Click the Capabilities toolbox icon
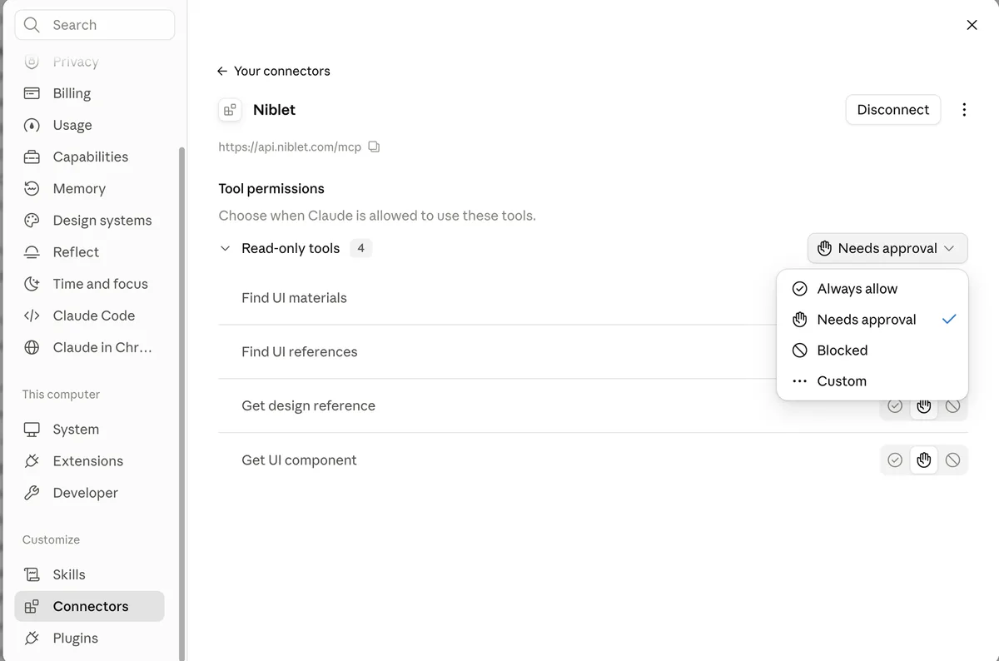This screenshot has width=999, height=661. pos(32,157)
